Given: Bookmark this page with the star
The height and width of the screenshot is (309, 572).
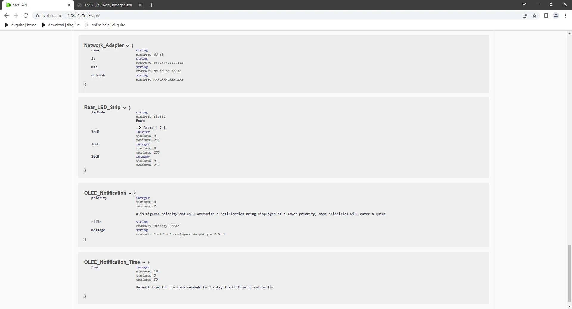Looking at the screenshot, I should [534, 15].
